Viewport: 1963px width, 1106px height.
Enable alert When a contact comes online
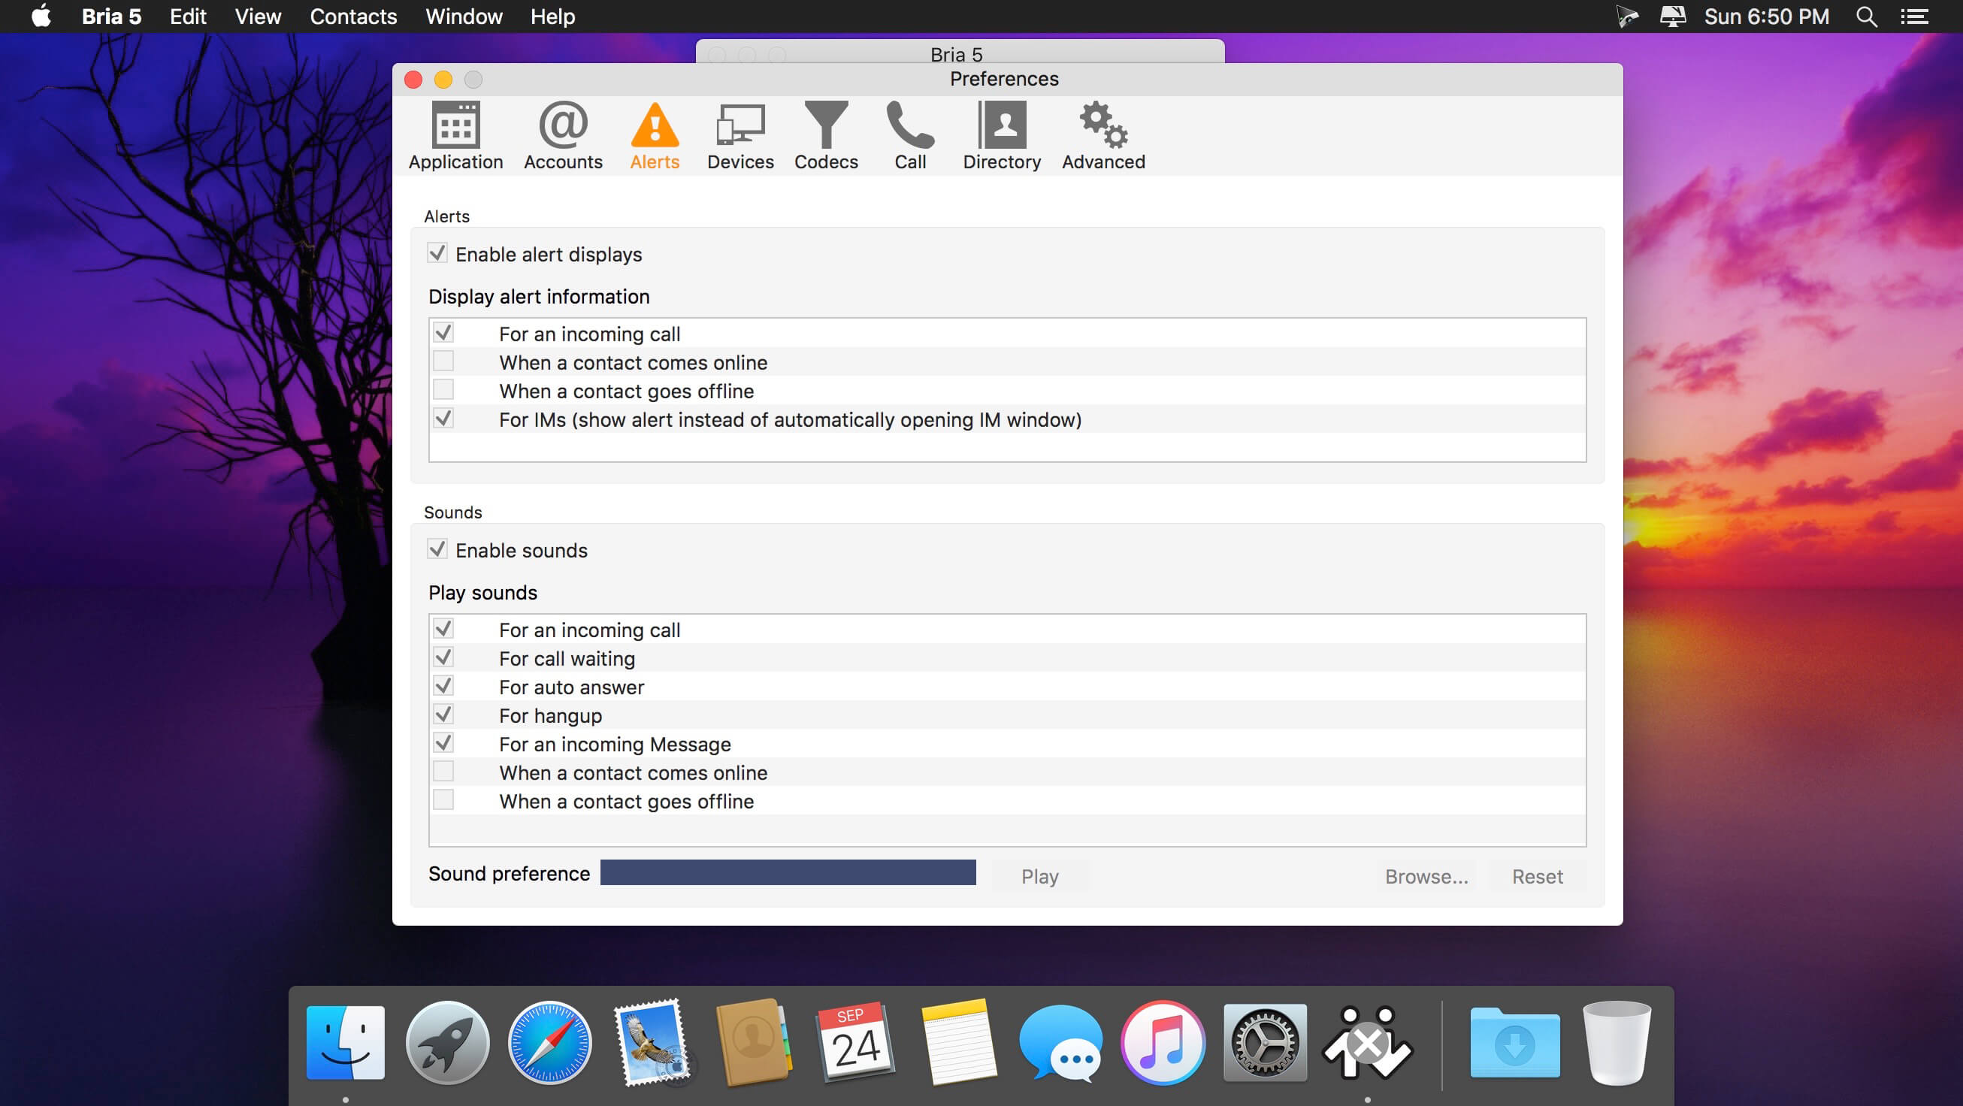(443, 361)
